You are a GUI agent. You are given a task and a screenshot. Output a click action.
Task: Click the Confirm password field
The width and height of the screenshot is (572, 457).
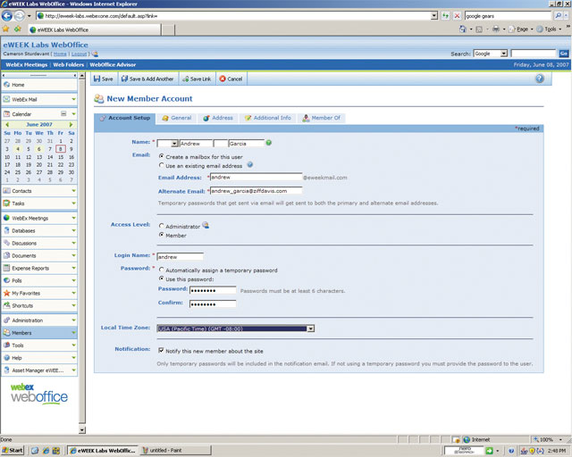pyautogui.click(x=213, y=303)
